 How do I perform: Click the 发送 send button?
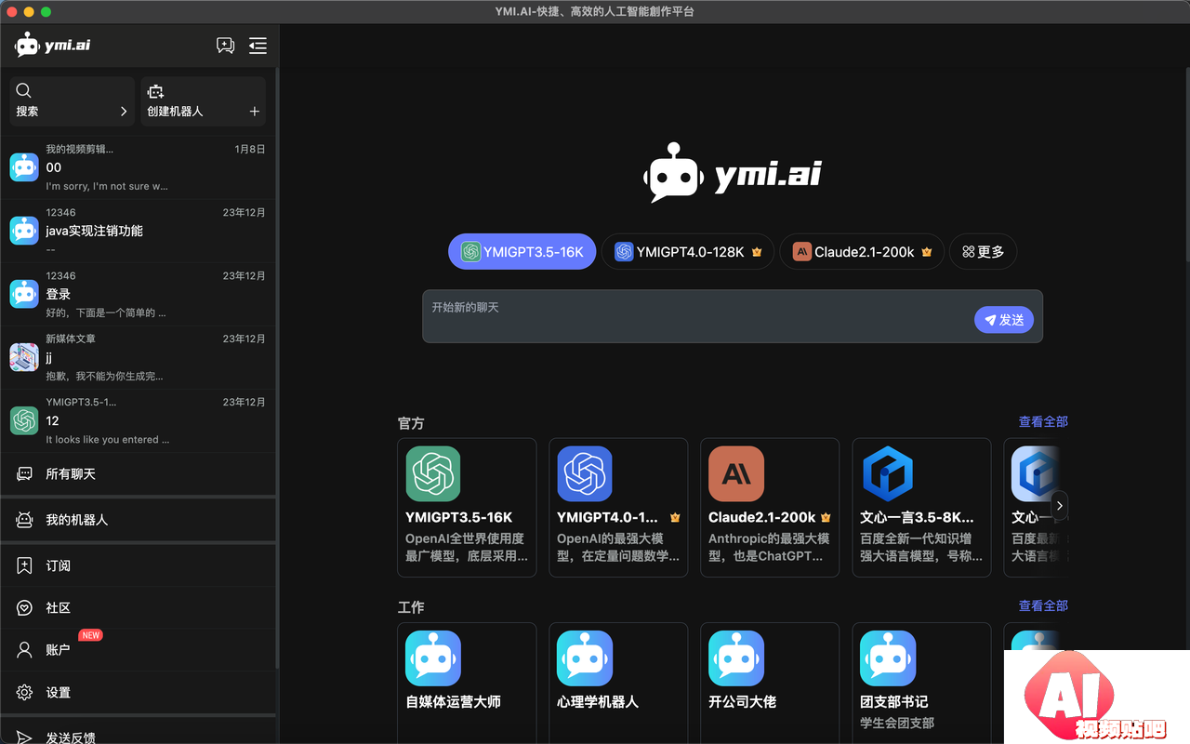(1004, 319)
